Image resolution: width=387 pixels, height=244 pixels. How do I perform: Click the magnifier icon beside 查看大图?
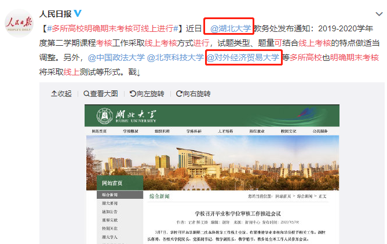pos(86,94)
